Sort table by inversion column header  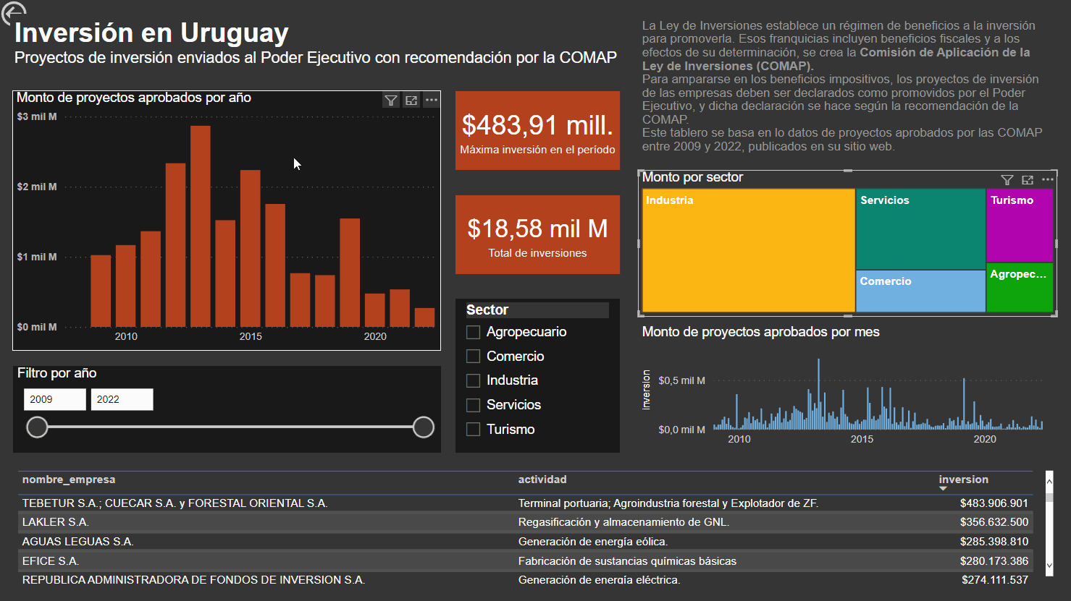click(963, 479)
